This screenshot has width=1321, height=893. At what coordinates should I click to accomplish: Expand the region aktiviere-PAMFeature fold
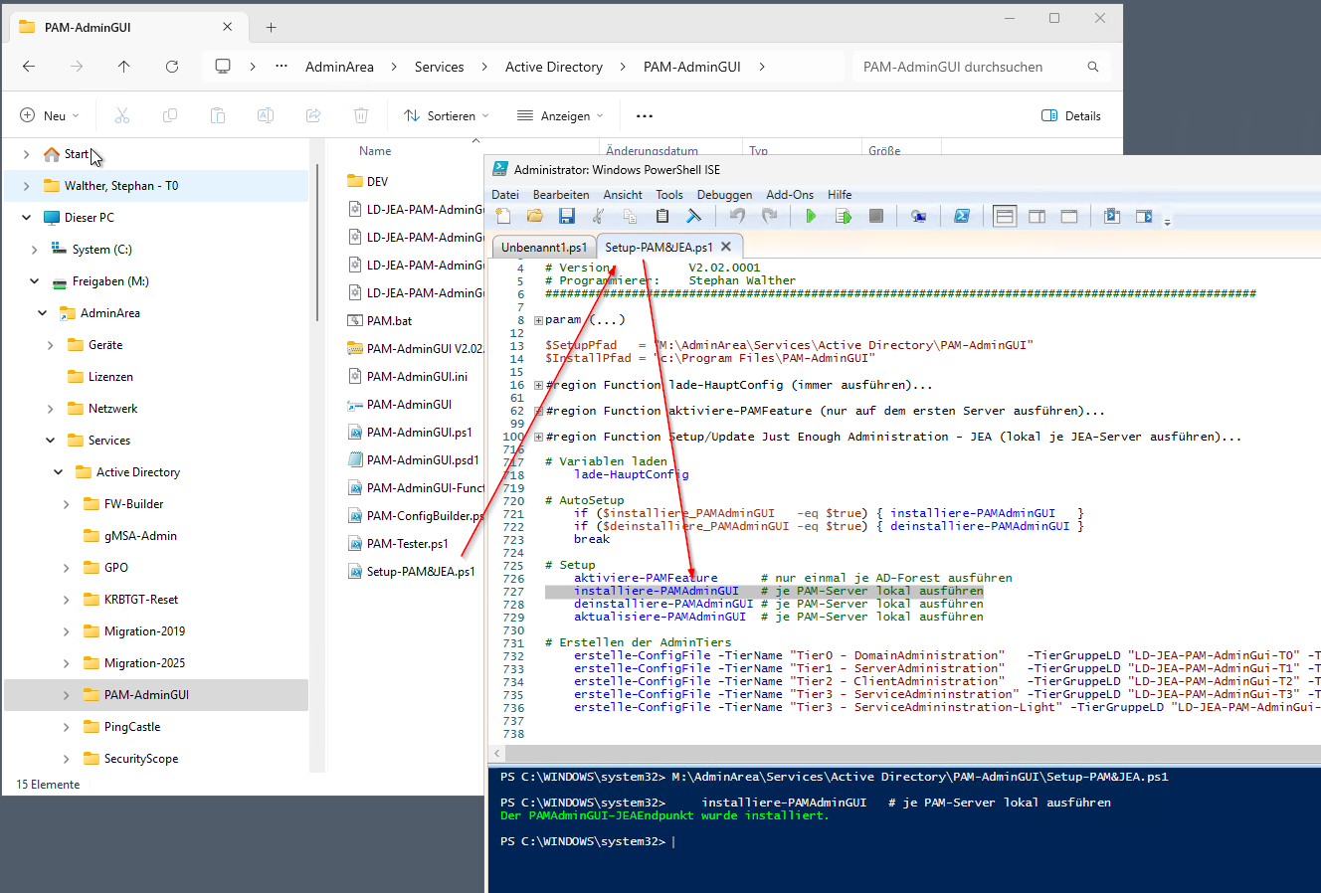pyautogui.click(x=538, y=411)
